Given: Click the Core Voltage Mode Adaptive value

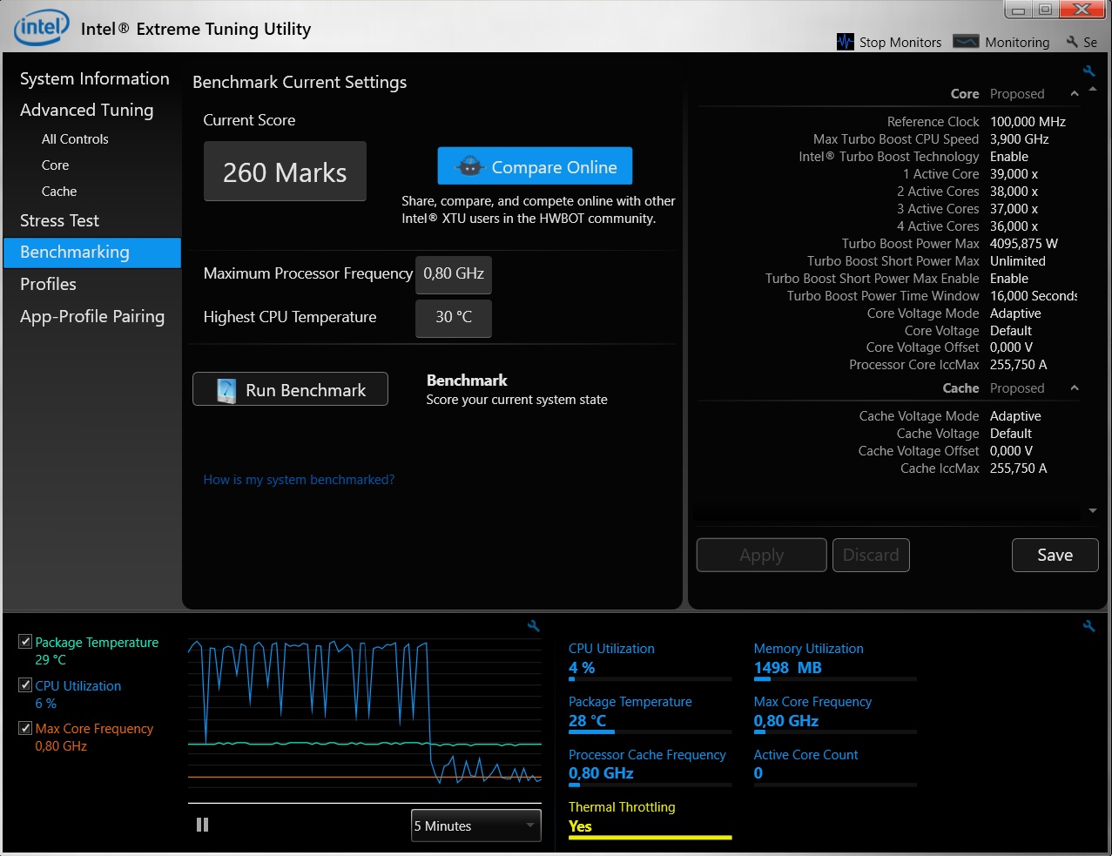Looking at the screenshot, I should click(x=1015, y=313).
